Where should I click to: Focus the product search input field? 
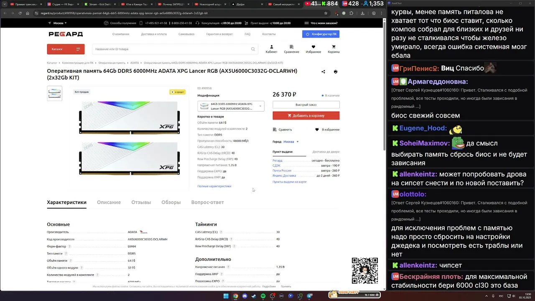tap(175, 49)
